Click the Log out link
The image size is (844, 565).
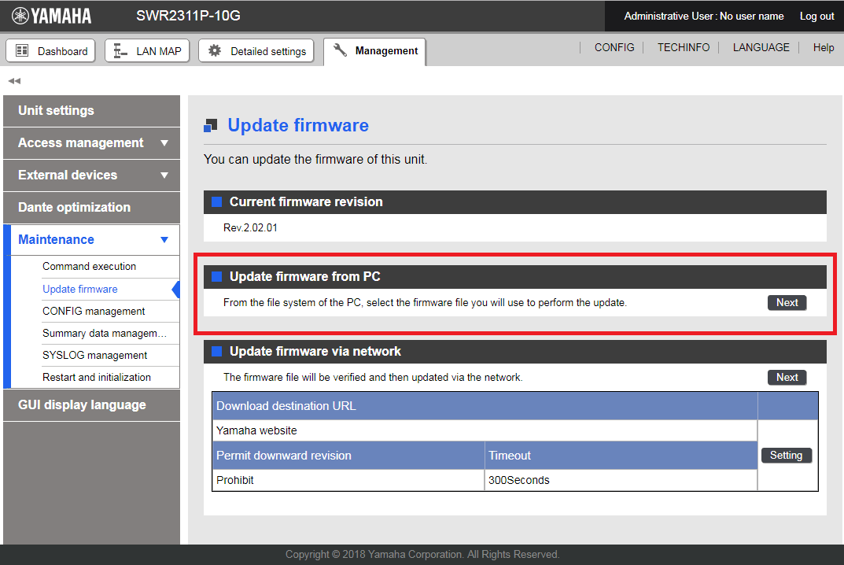(x=816, y=17)
